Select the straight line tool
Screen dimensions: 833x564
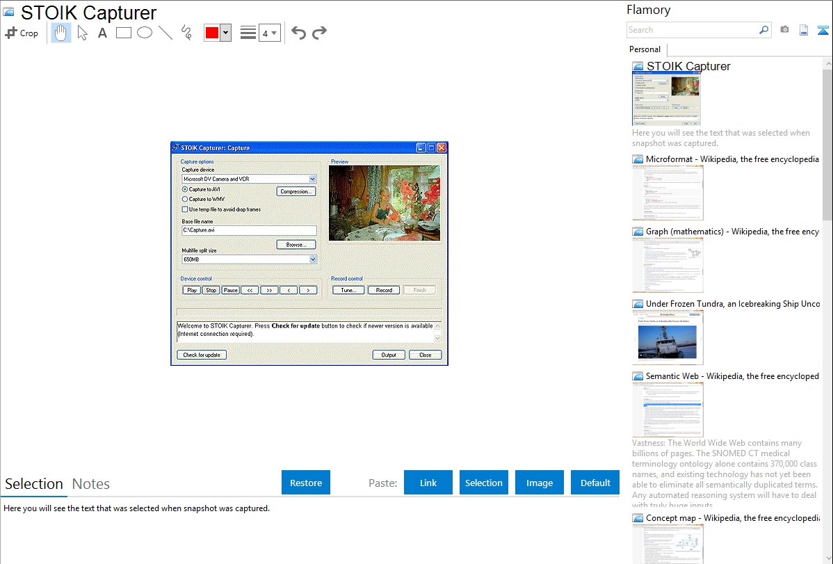pos(165,33)
